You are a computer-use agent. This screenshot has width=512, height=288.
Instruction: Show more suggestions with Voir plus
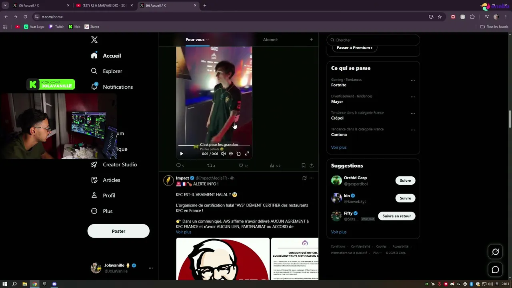click(x=339, y=232)
